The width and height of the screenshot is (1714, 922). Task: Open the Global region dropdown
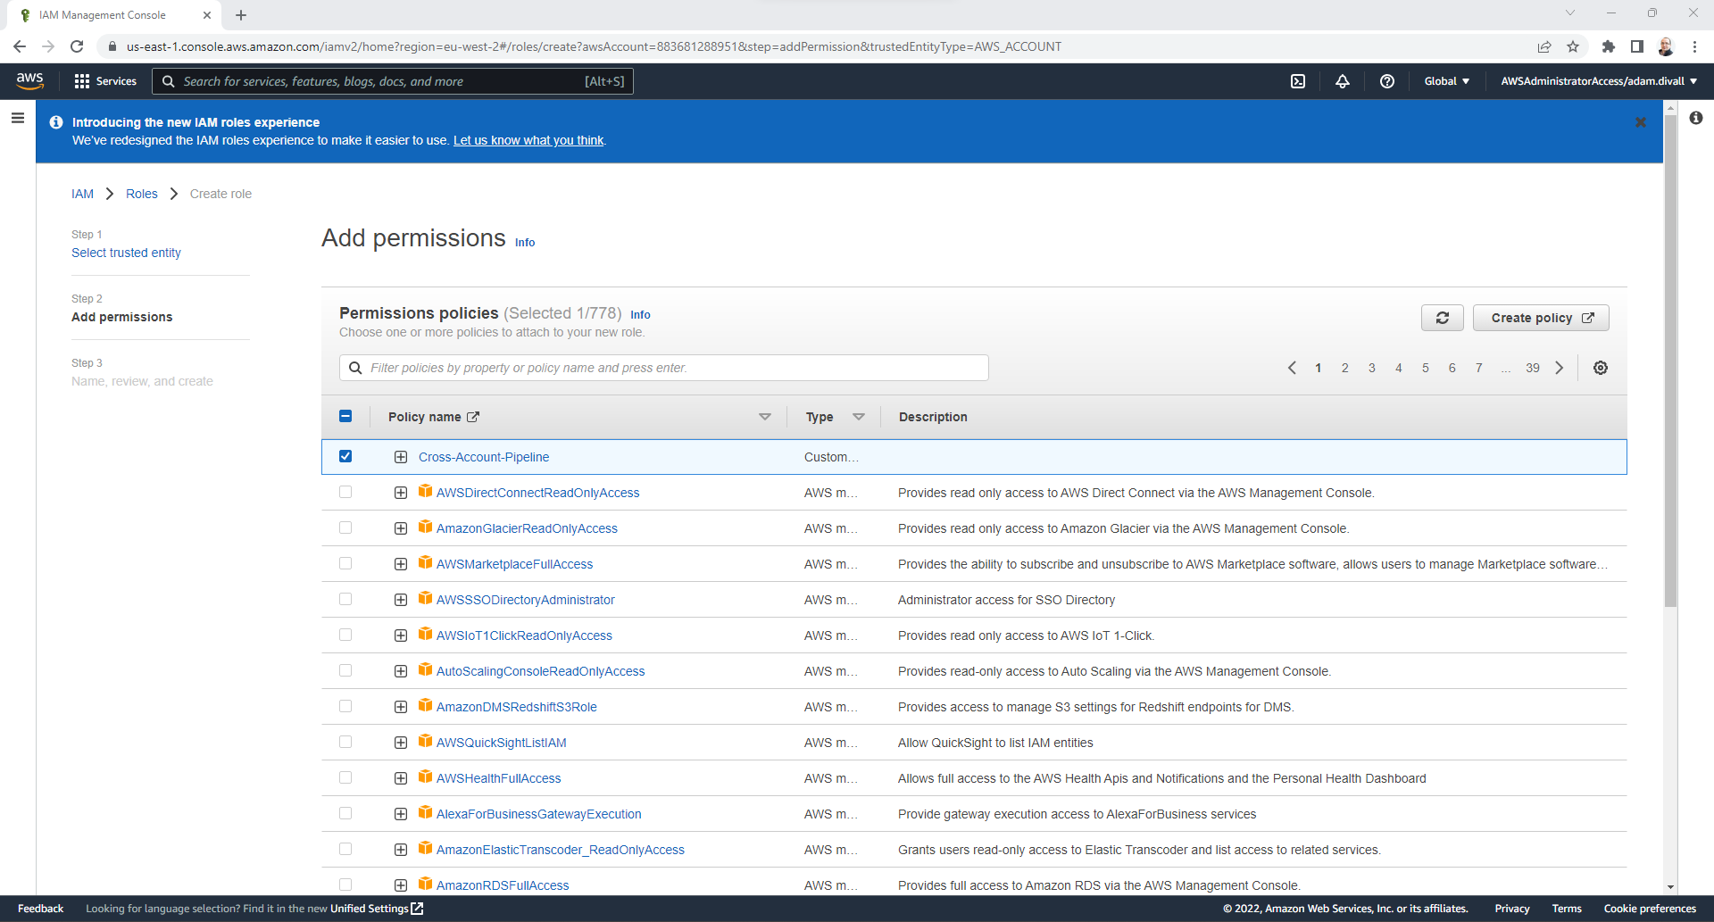(1446, 81)
